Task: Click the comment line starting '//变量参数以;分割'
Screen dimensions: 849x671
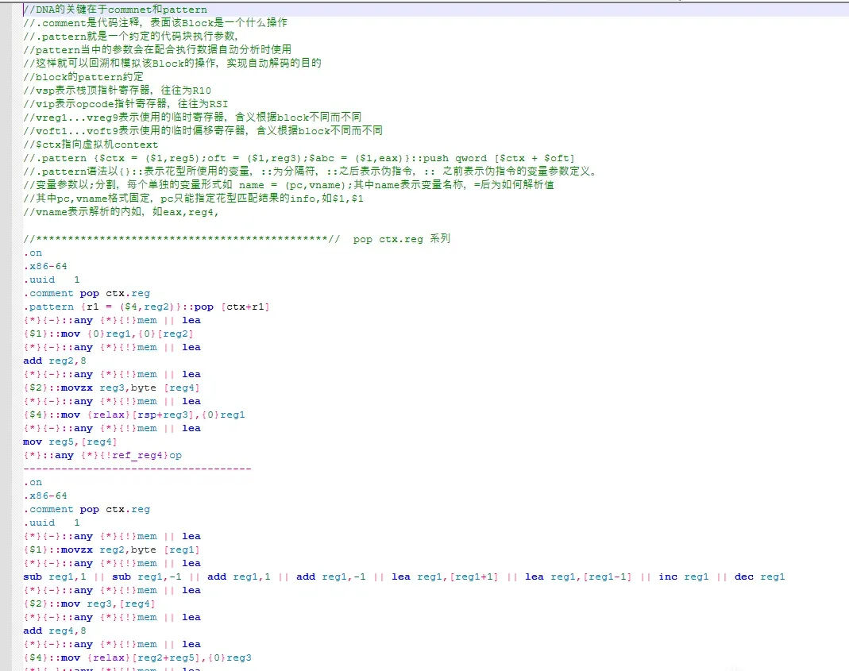Action: point(288,185)
